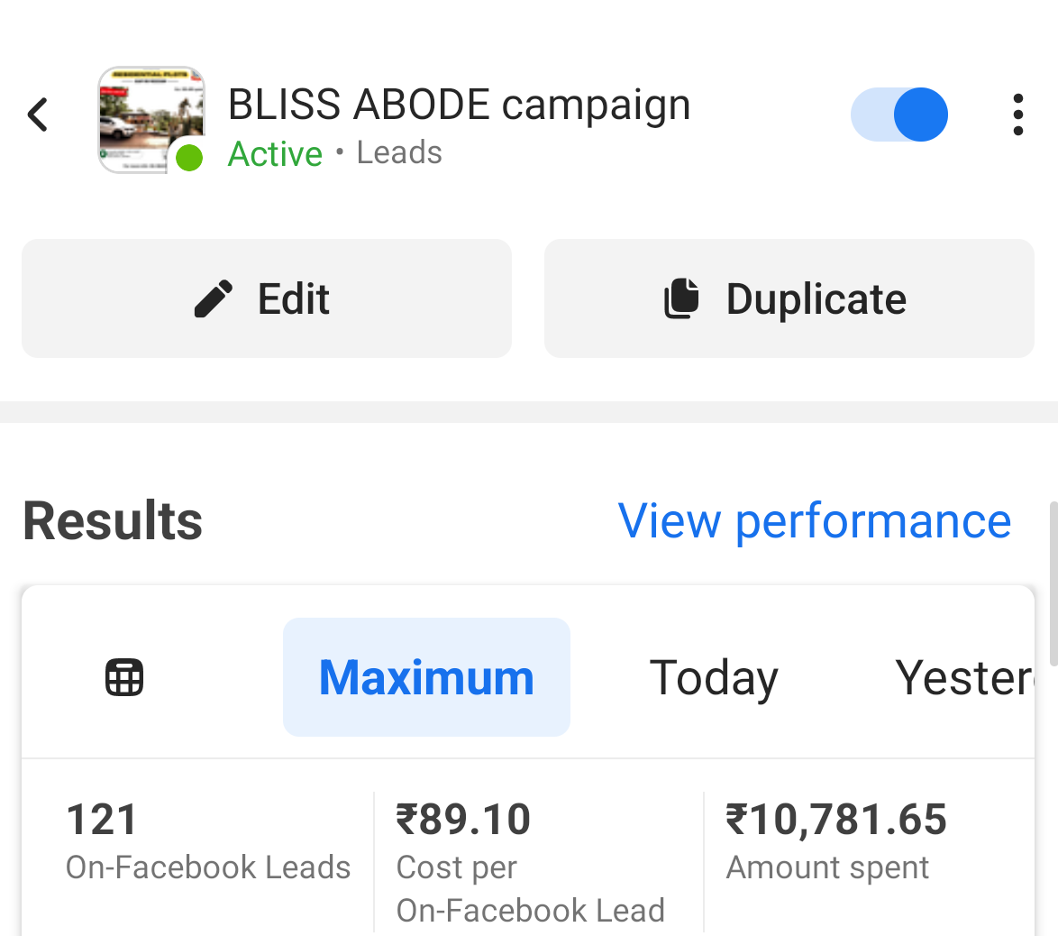Screen dimensions: 1058x936
Task: Open the three-dot more options menu
Action: click(1017, 115)
